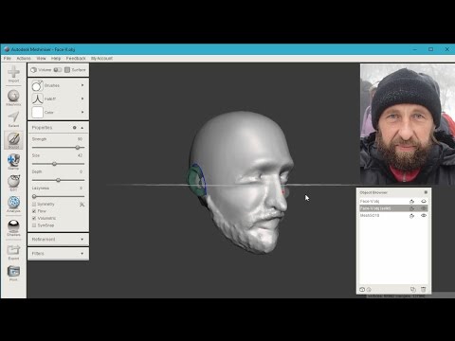Click the target icon on the highlighted object row
The height and width of the screenshot is (341, 455).
click(411, 208)
